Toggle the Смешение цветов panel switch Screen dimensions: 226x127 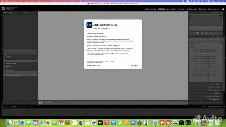pos(190,87)
